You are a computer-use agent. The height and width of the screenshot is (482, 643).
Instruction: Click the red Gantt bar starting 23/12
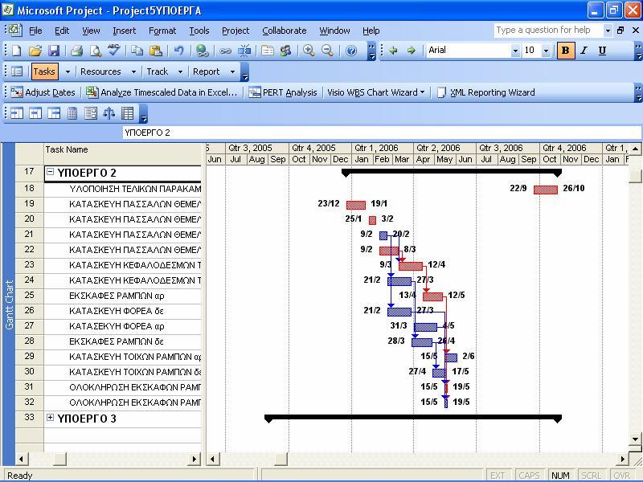(x=356, y=205)
